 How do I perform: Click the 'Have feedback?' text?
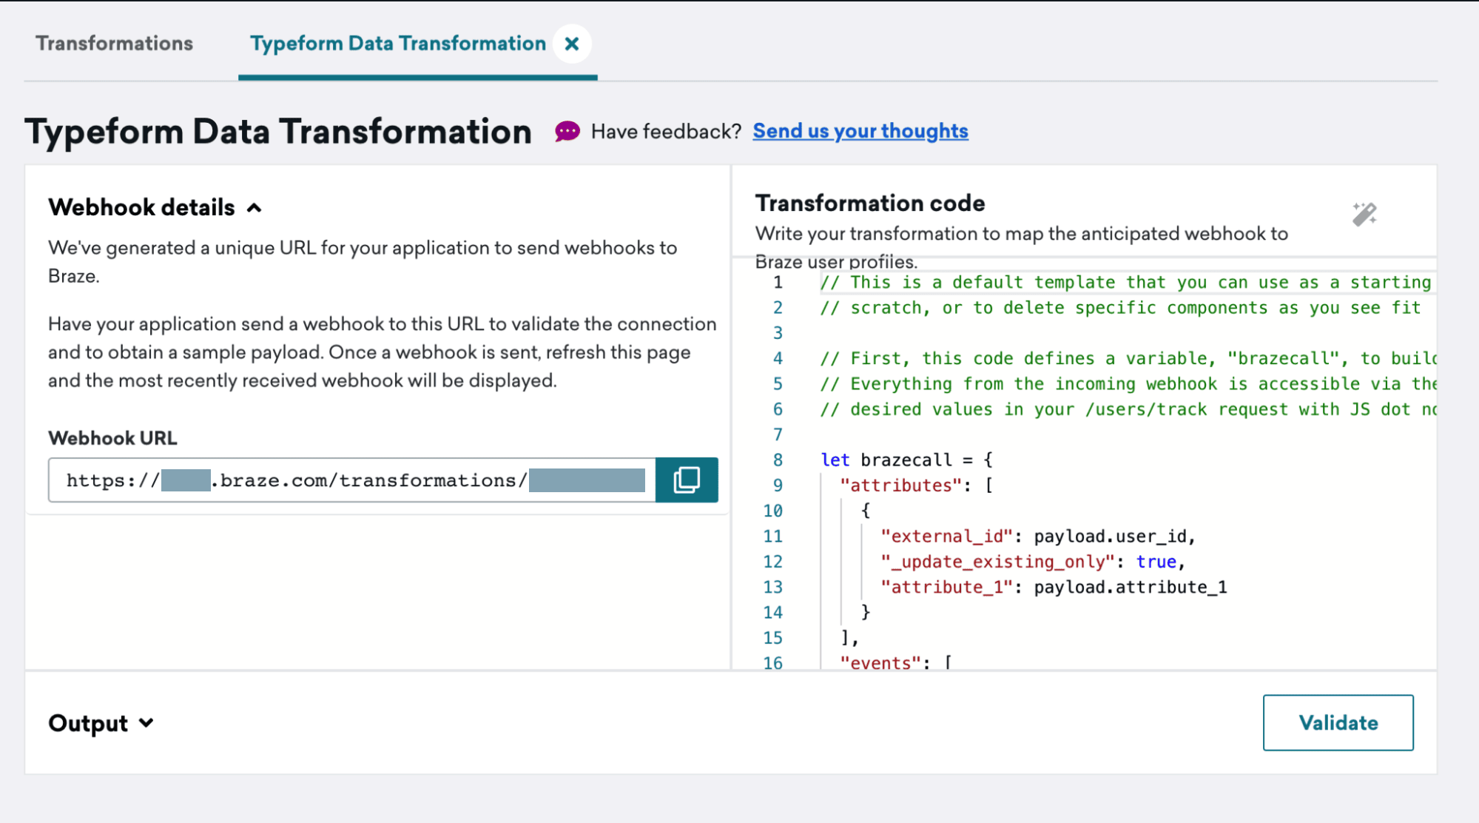(666, 132)
